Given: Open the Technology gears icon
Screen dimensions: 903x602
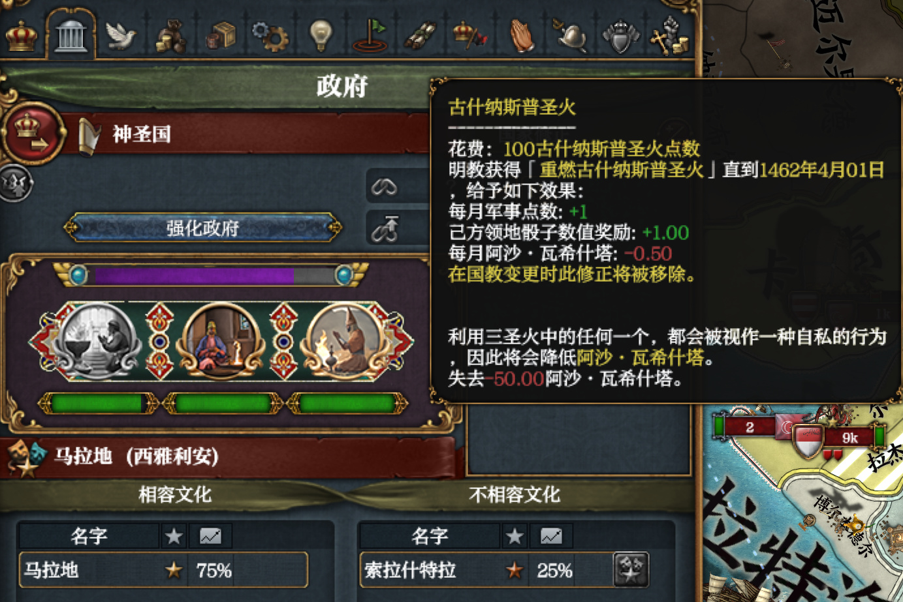Looking at the screenshot, I should 270,35.
